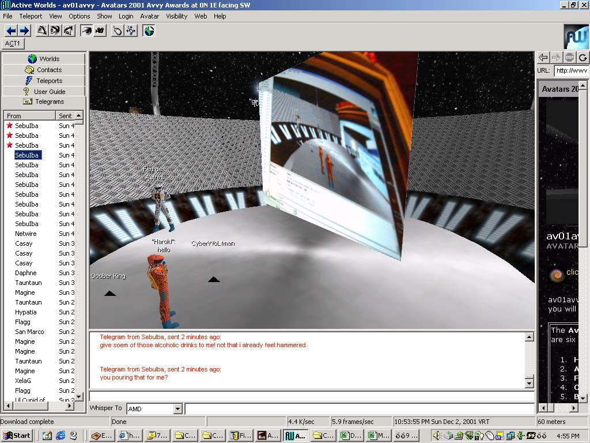Open the Whisper To dropdown
The height and width of the screenshot is (443, 590).
coord(177,409)
